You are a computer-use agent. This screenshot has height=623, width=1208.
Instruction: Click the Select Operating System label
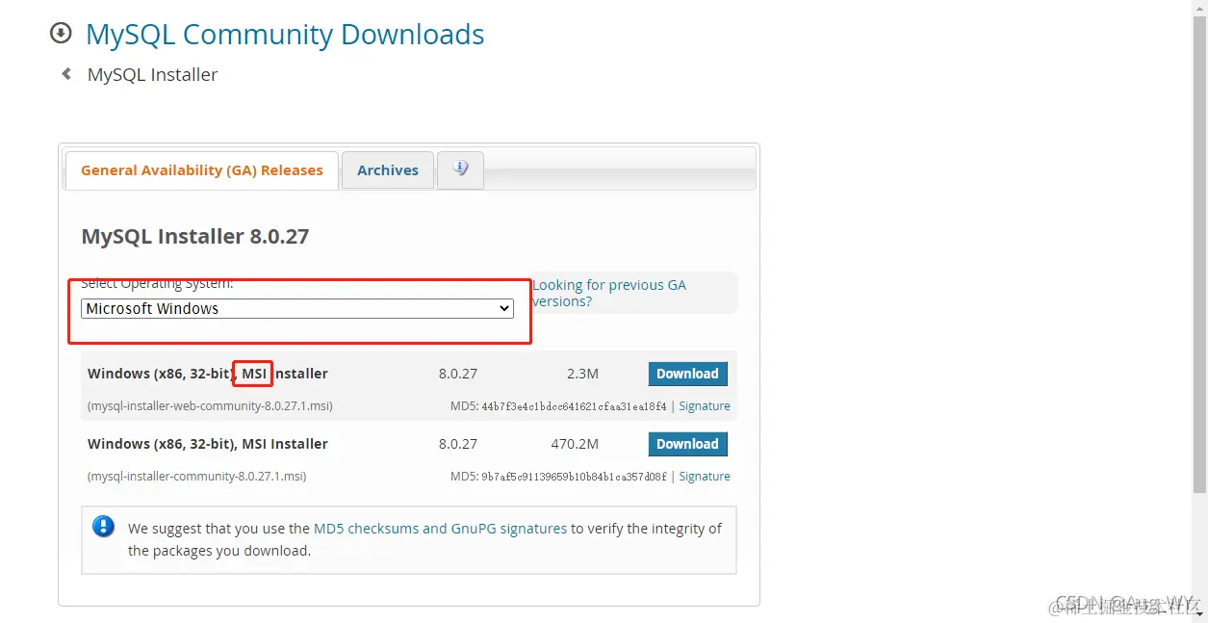157,284
